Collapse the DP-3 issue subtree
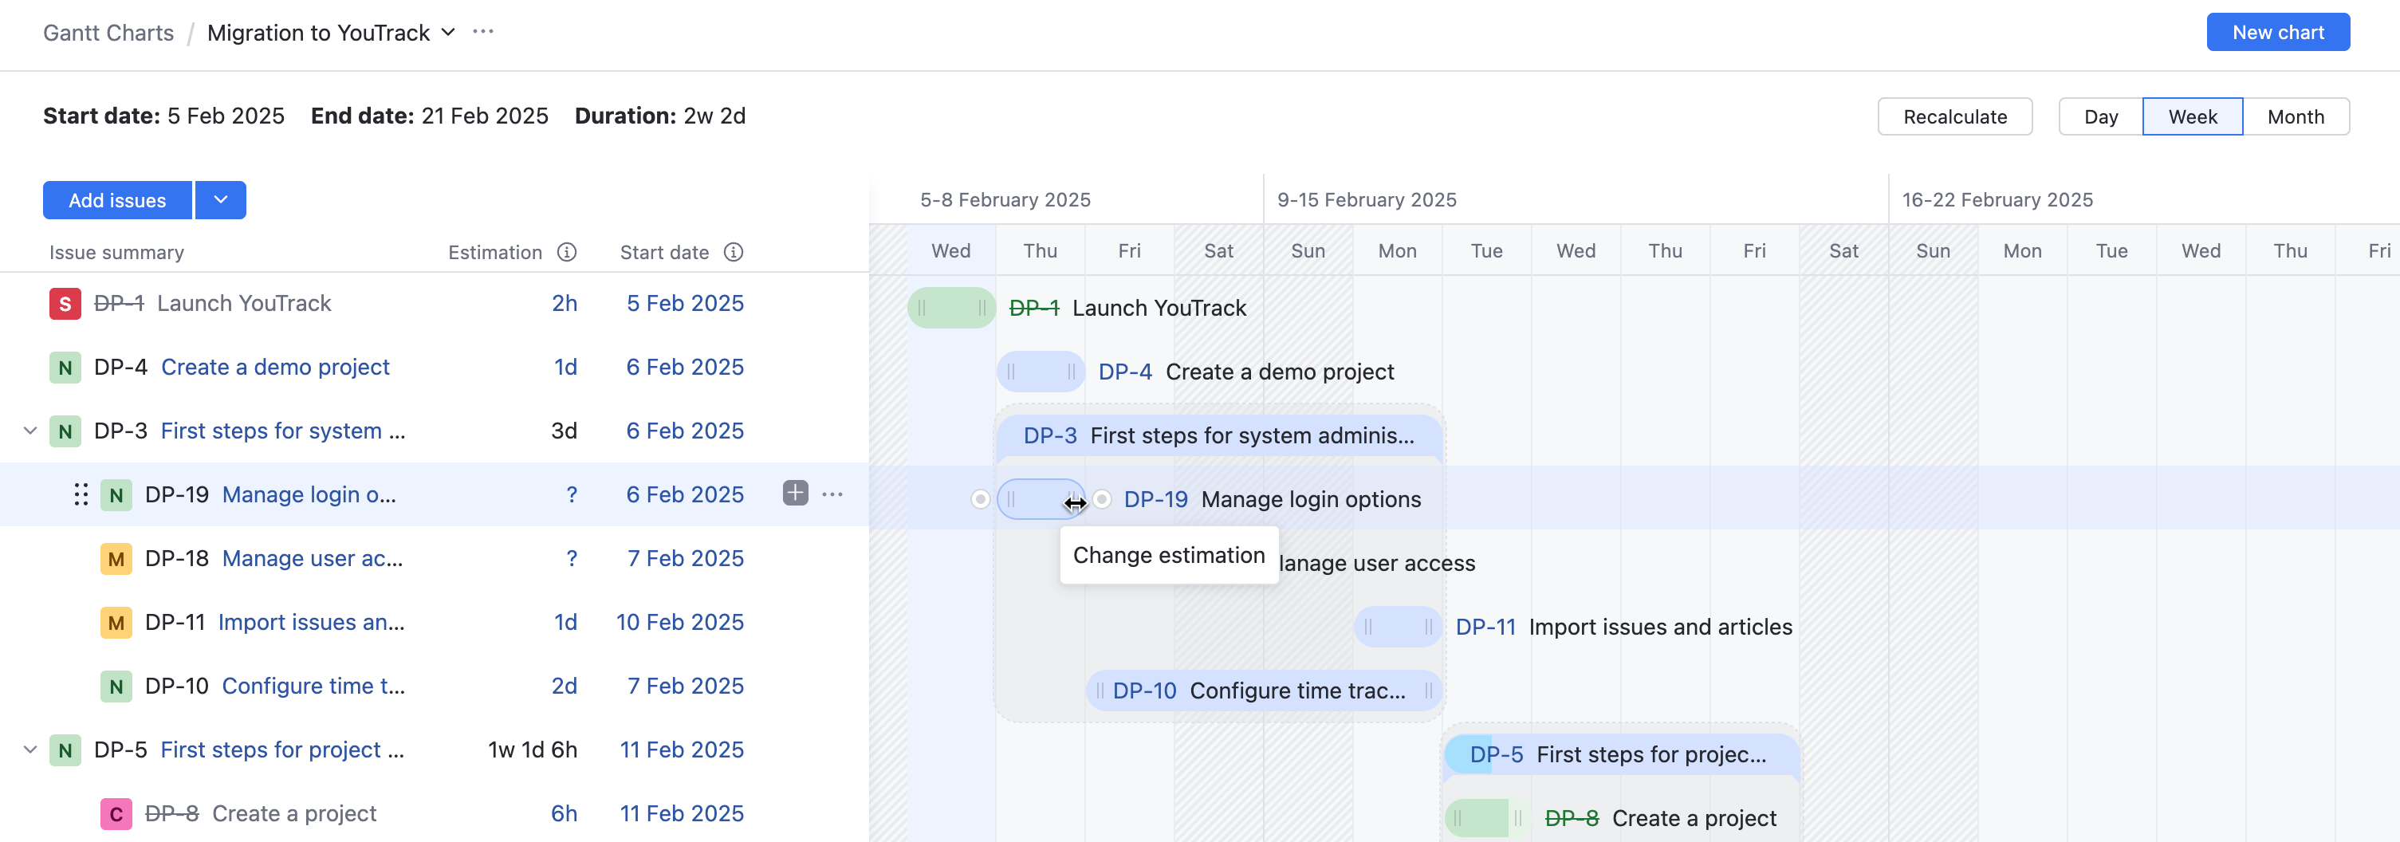2400x842 pixels. point(30,431)
